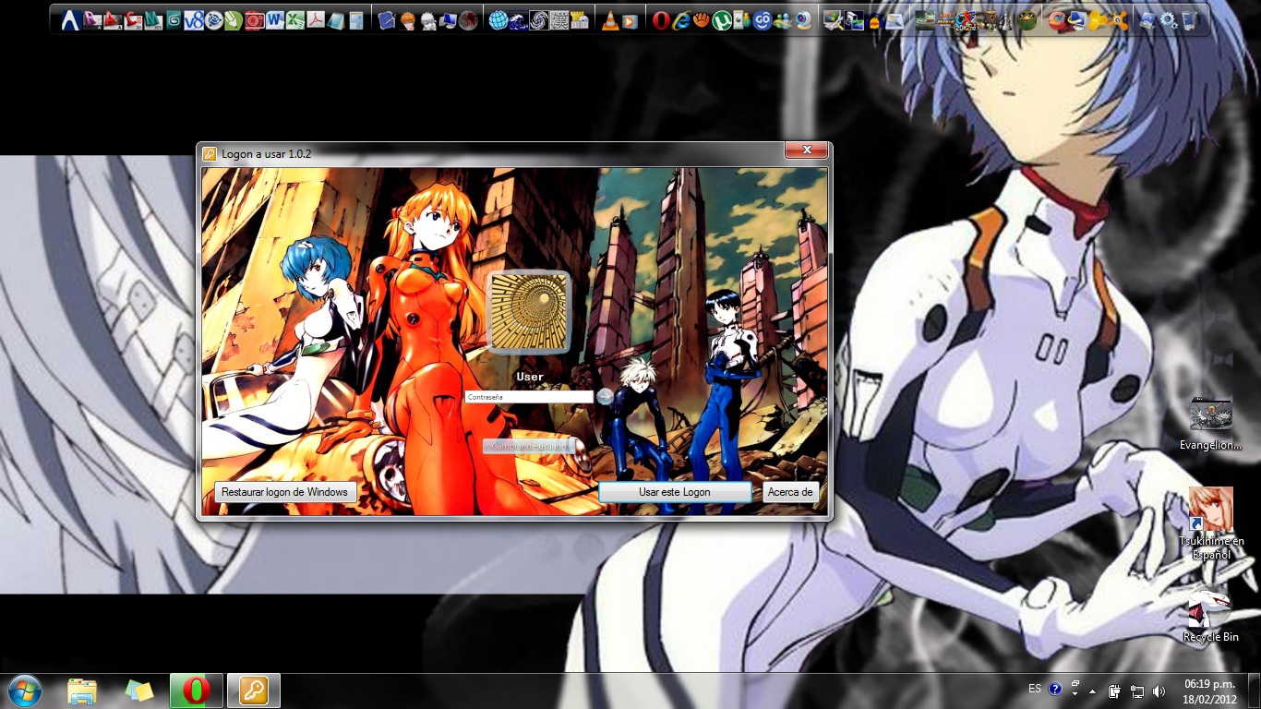Viewport: 1261px width, 709px height.
Task: Close the Logon a usar window
Action: [806, 150]
